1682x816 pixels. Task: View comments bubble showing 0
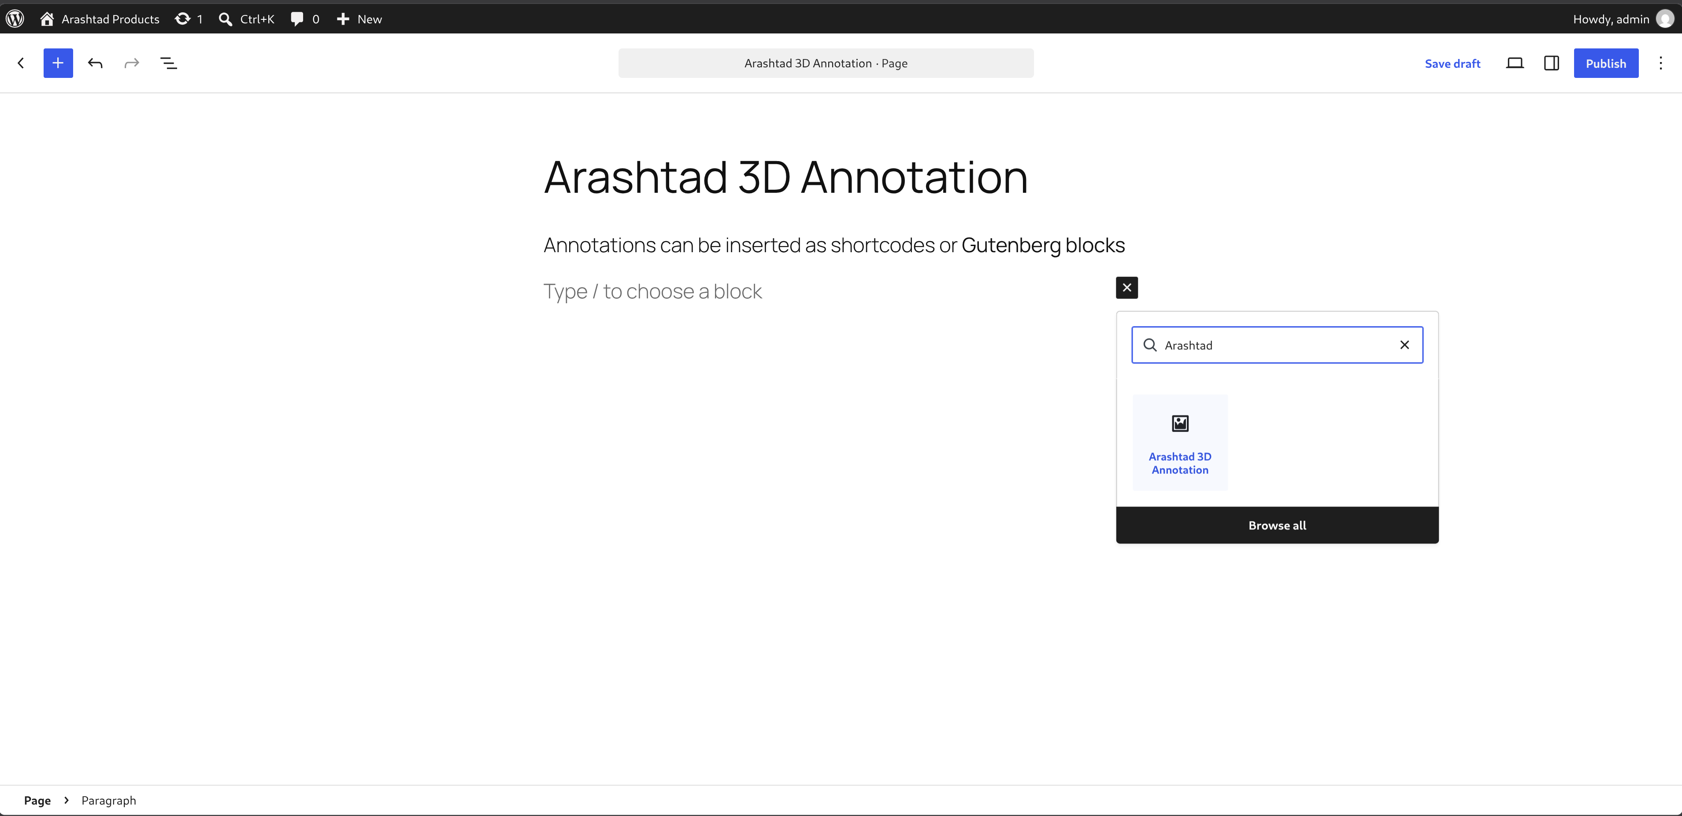(305, 19)
